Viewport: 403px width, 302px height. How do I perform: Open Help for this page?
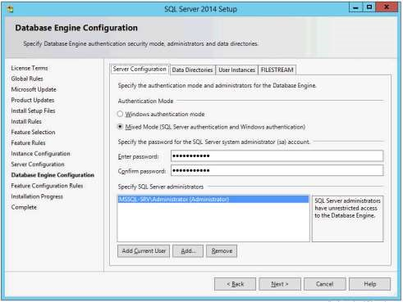[x=370, y=284]
